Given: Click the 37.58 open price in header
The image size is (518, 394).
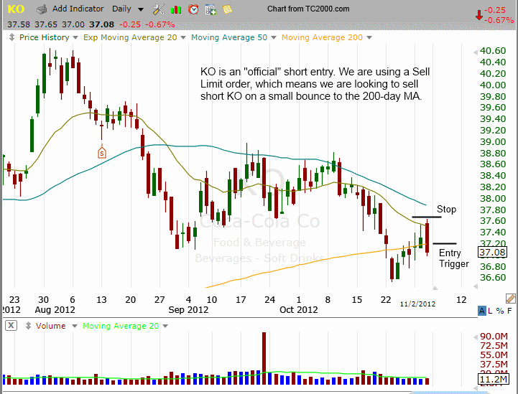Looking at the screenshot, I should [x=19, y=24].
